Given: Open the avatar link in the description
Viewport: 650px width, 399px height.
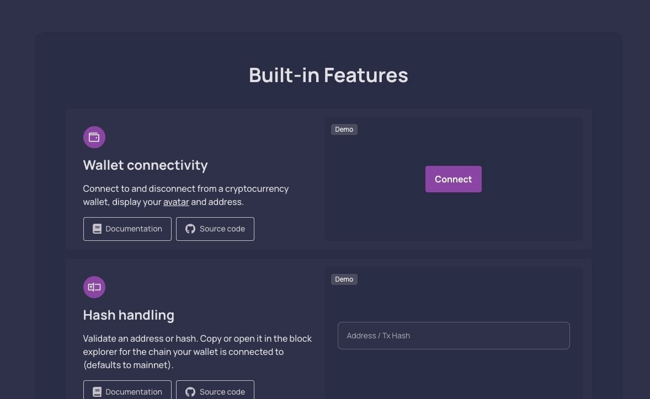Looking at the screenshot, I should click(x=176, y=202).
